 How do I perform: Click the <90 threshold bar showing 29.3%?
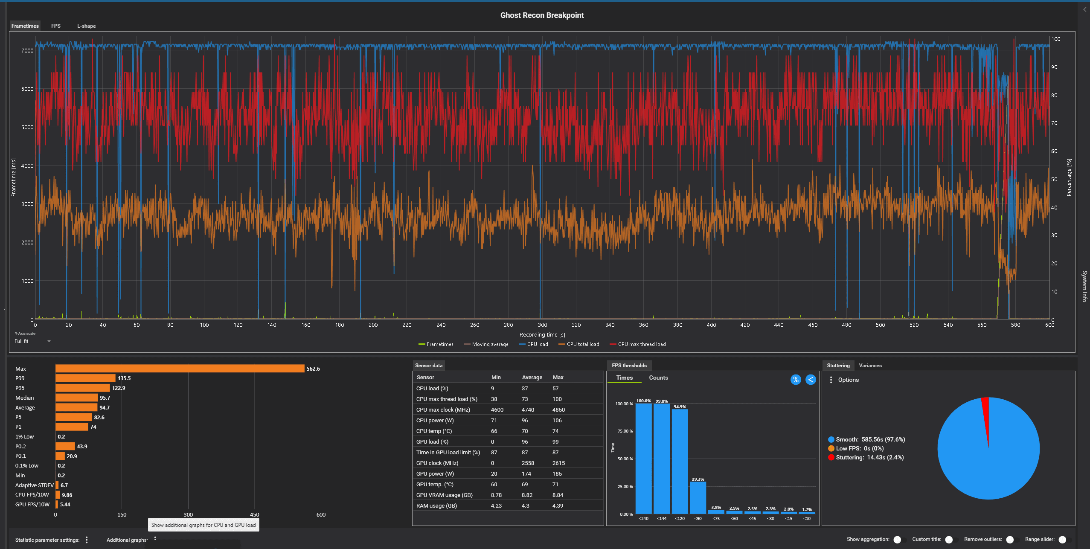tap(698, 498)
